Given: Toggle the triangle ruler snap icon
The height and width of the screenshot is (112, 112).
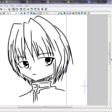Looking at the screenshot, I should coord(62,13).
